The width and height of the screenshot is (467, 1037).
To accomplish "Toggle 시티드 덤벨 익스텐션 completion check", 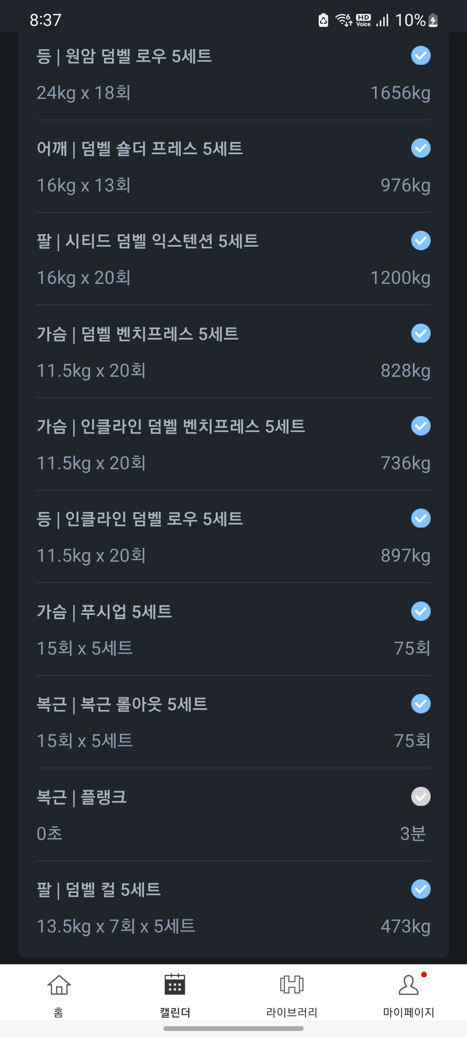I will pos(421,241).
